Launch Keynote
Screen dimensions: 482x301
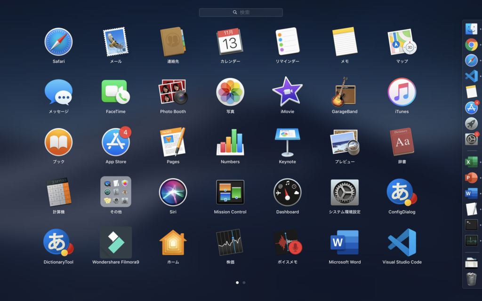288,142
